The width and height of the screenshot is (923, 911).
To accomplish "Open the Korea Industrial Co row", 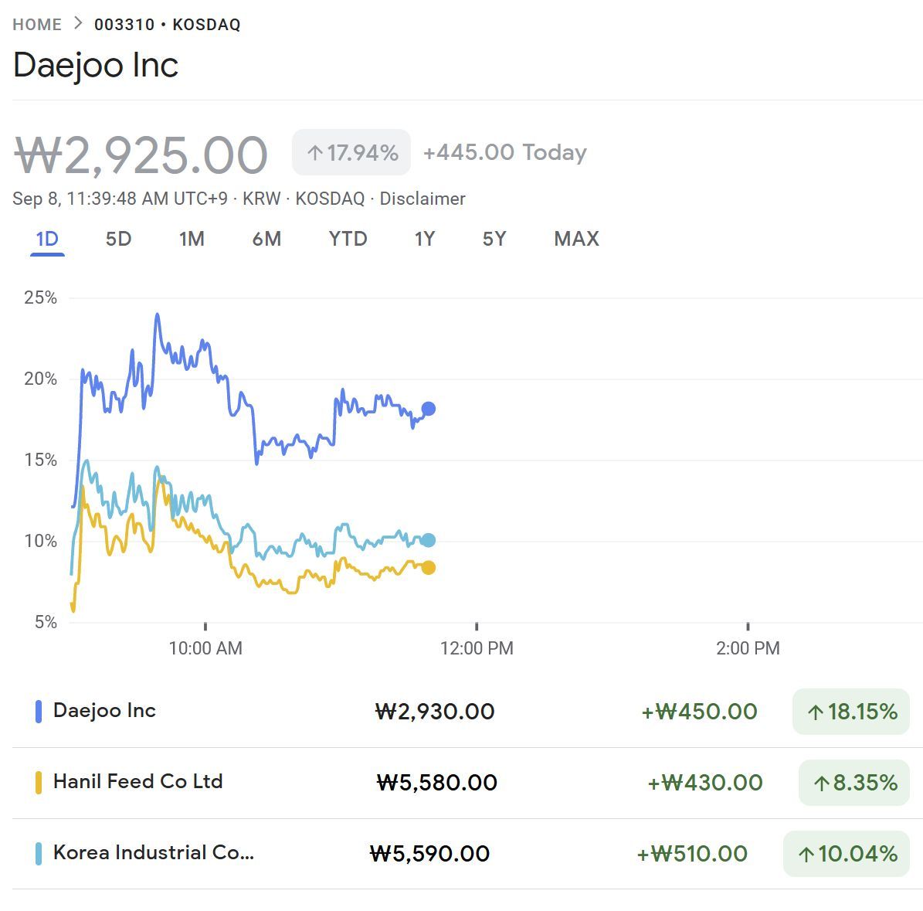I will [153, 853].
